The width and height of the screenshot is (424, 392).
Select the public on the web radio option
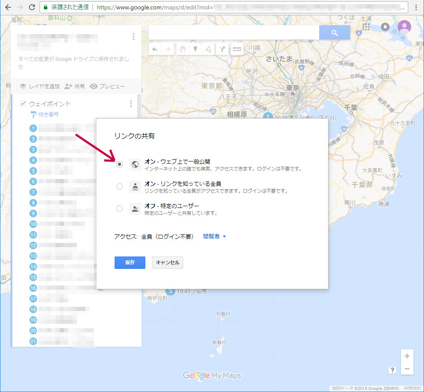click(x=119, y=164)
